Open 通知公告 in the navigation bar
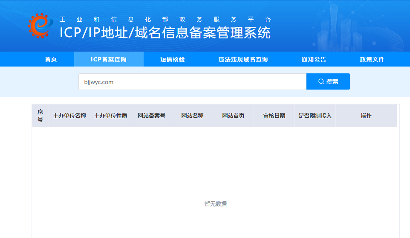 (314, 59)
